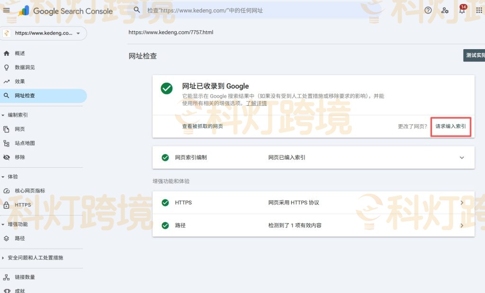Open notifications bell with 14 badge

[x=462, y=9]
